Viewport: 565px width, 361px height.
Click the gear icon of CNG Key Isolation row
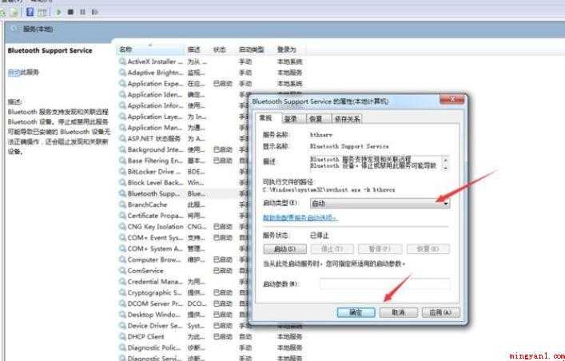122,227
